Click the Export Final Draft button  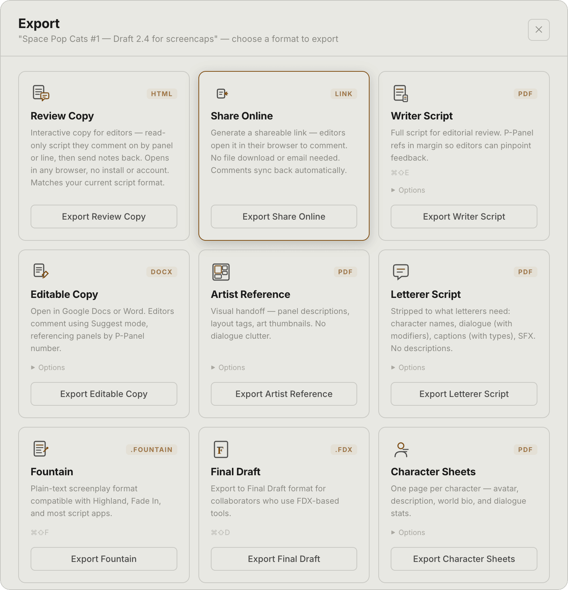tap(284, 559)
